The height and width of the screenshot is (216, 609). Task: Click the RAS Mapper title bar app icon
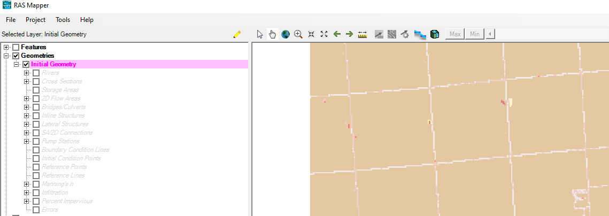6,5
